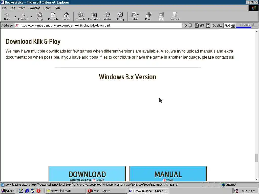Viewport: 259px width, 194px height.
Task: Expand the Mail dropdown arrow
Action: (138, 15)
